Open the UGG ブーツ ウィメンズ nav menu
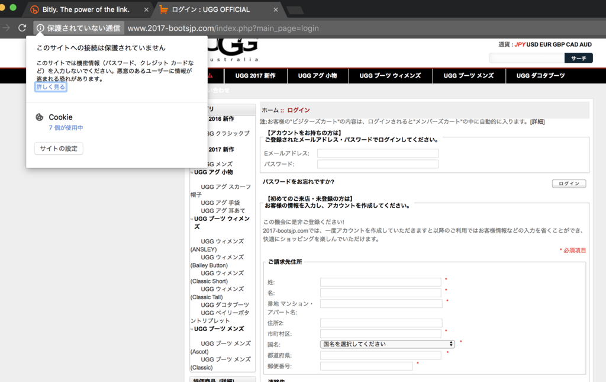606x382 pixels. click(x=391, y=76)
